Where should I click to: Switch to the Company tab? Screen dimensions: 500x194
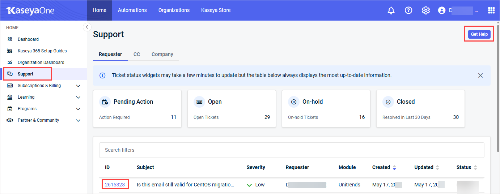coord(162,54)
